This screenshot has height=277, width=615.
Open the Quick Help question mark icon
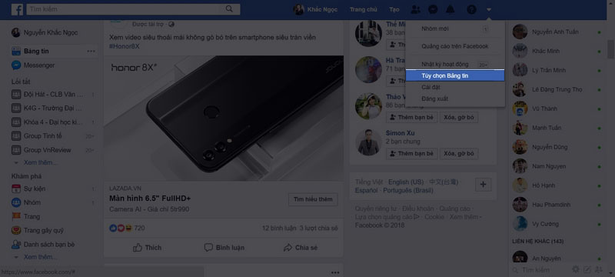pos(471,9)
